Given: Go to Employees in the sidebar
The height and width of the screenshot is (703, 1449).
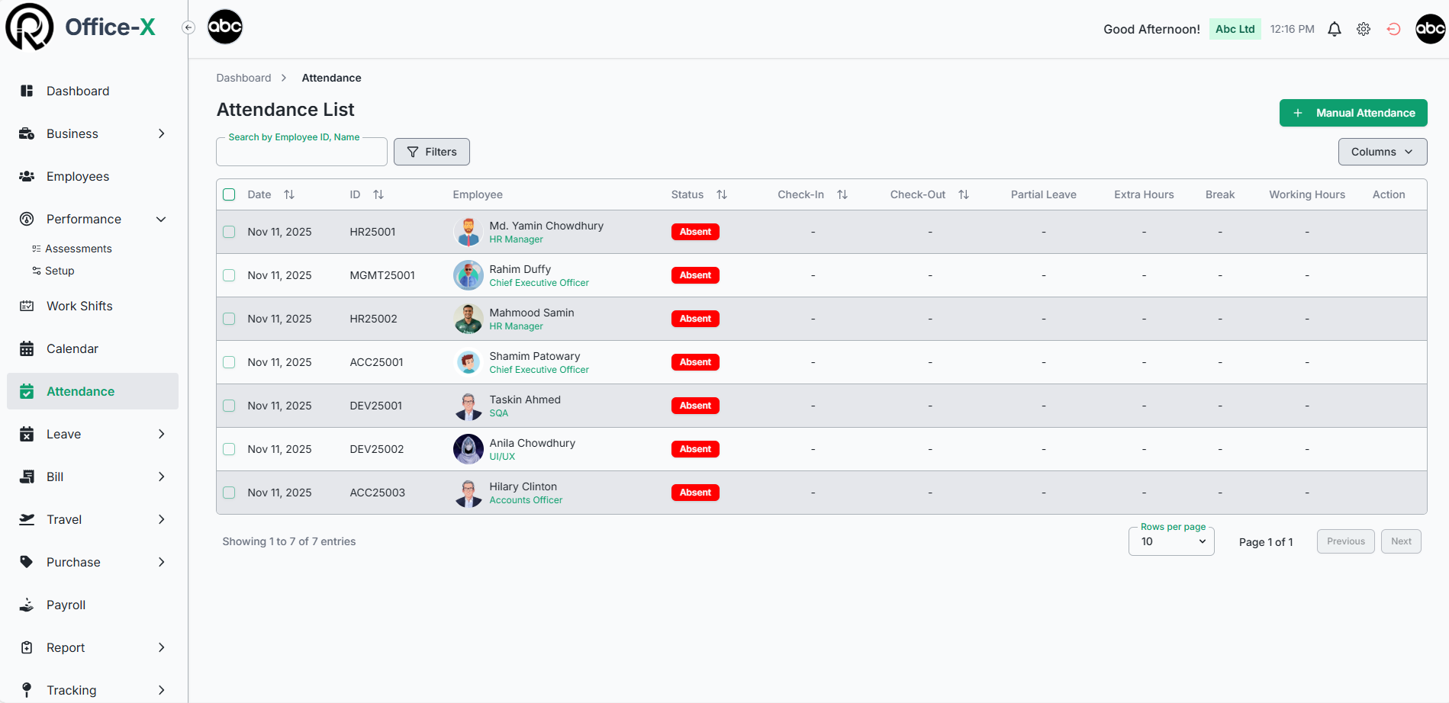Looking at the screenshot, I should [x=77, y=176].
